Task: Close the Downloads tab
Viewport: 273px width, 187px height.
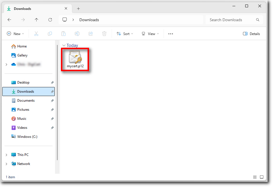Action: (66, 8)
